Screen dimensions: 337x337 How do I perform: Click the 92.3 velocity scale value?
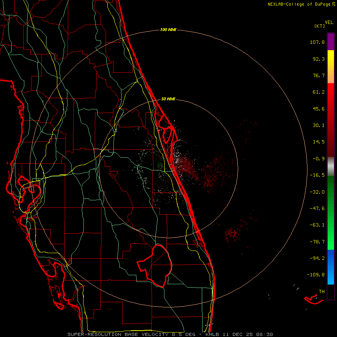[x=319, y=59]
